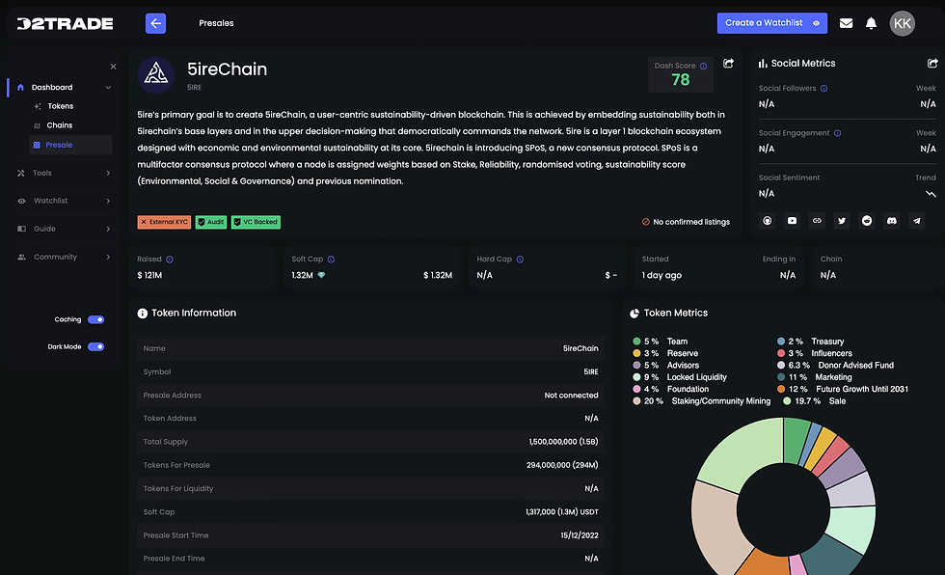This screenshot has width=945, height=575.
Task: Open the project website link icon
Action: pos(817,221)
